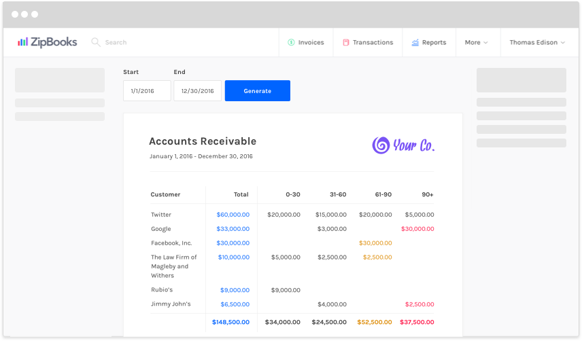Click the $52,500.00 orange total
Screen dimensions: 582x341
[x=375, y=322]
